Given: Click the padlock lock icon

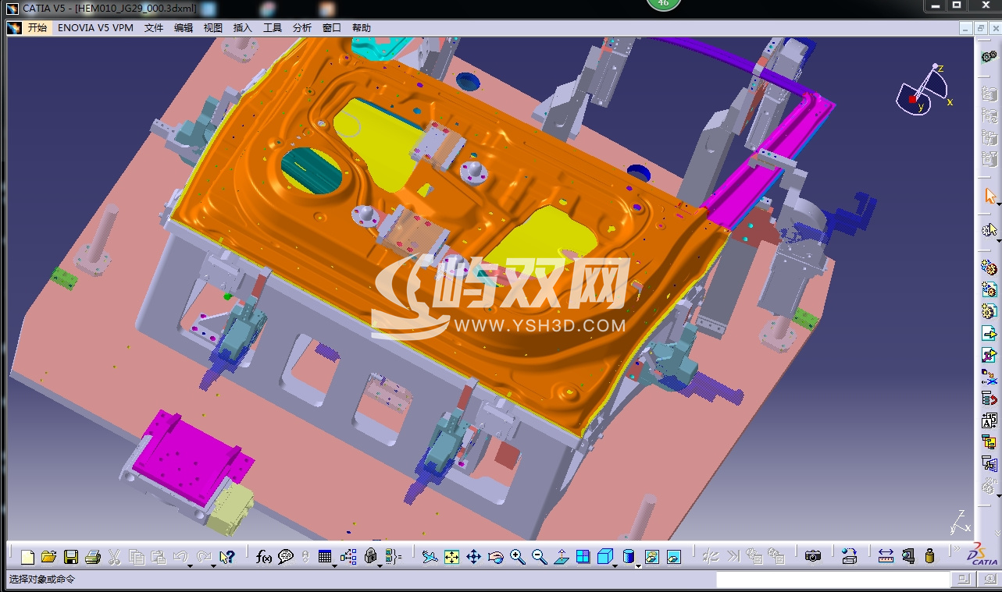Looking at the screenshot, I should [x=370, y=556].
